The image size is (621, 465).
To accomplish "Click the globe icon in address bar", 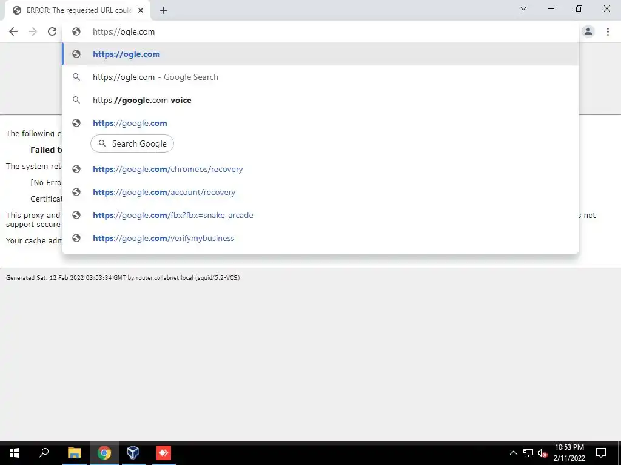I will click(x=76, y=31).
